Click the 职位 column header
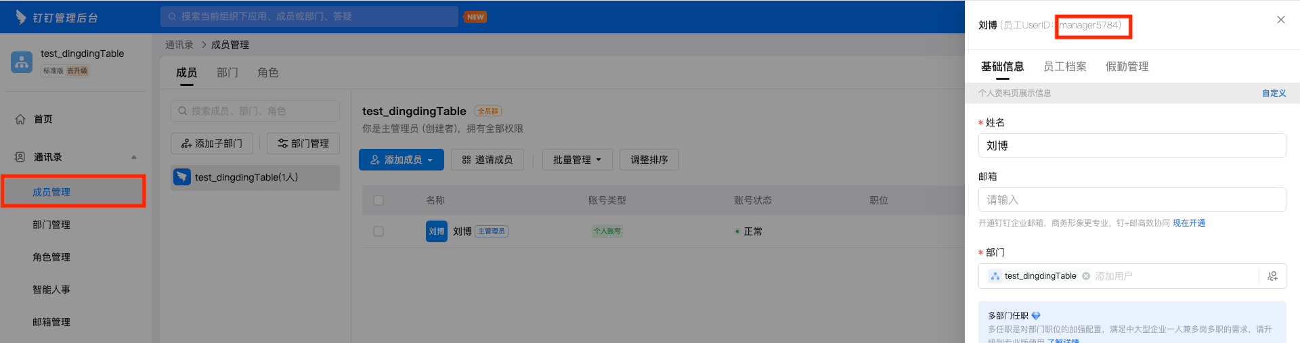The image size is (1300, 343). [x=879, y=200]
